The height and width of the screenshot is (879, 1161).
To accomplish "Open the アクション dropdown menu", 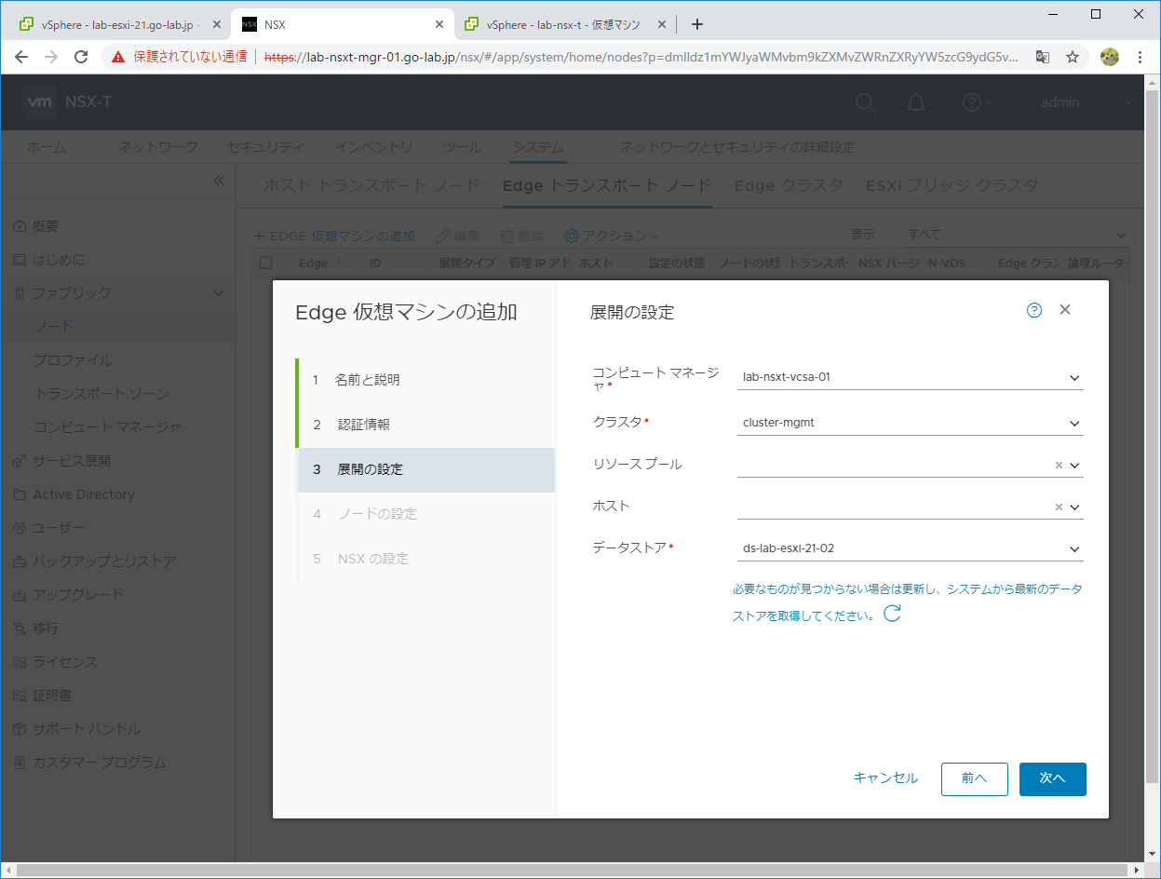I will 612,237.
